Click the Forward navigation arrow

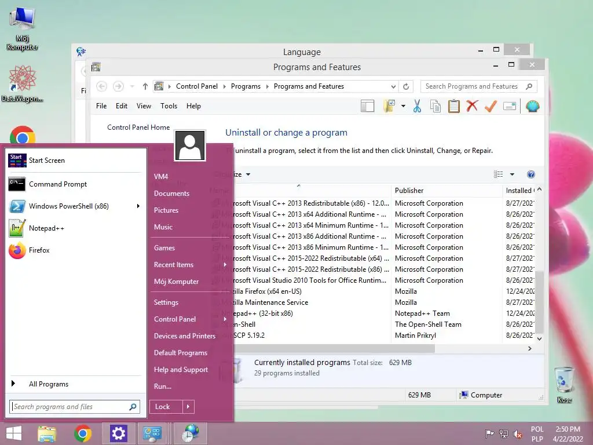[118, 87]
